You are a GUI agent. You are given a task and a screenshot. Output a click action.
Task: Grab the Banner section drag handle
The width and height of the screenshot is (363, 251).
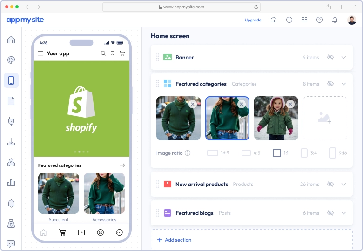pos(158,57)
